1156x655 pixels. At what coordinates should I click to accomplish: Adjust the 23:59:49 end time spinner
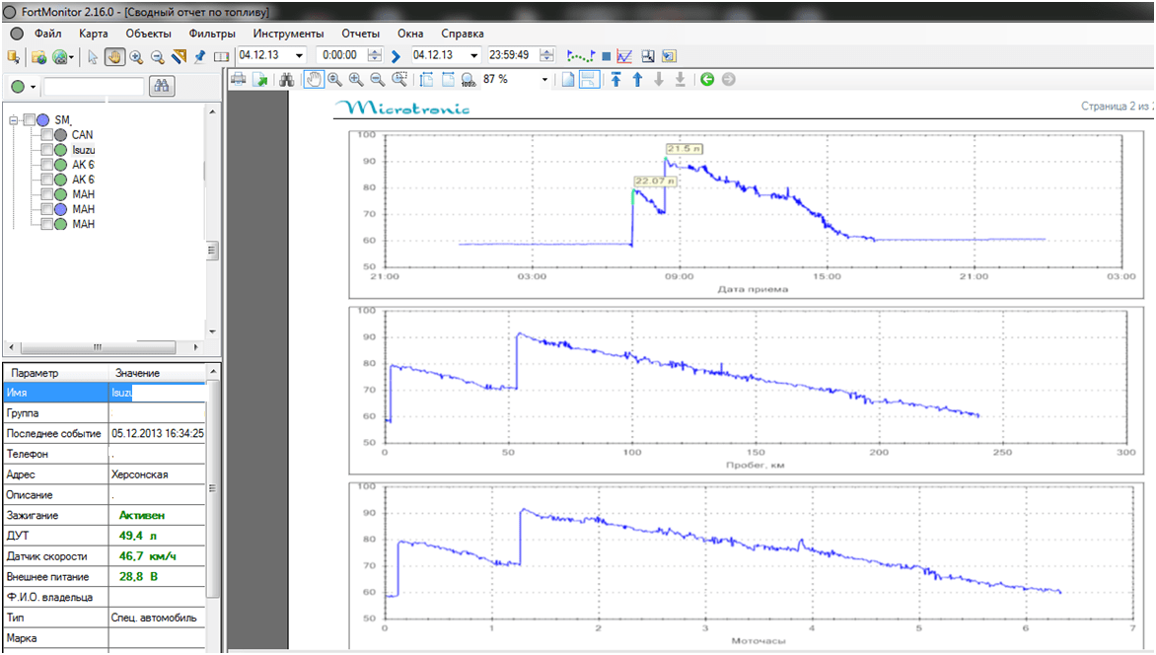click(x=546, y=55)
